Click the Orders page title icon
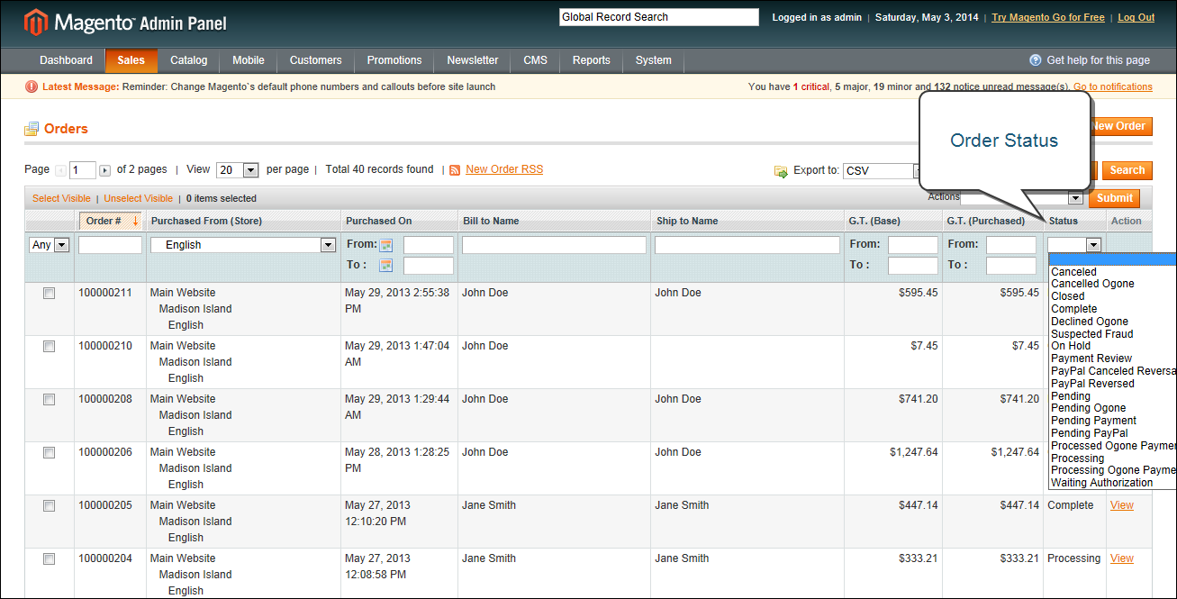 point(32,129)
